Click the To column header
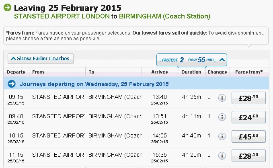 tap(92, 72)
